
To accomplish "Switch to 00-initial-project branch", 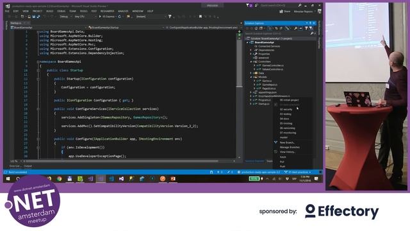I will (289, 100).
